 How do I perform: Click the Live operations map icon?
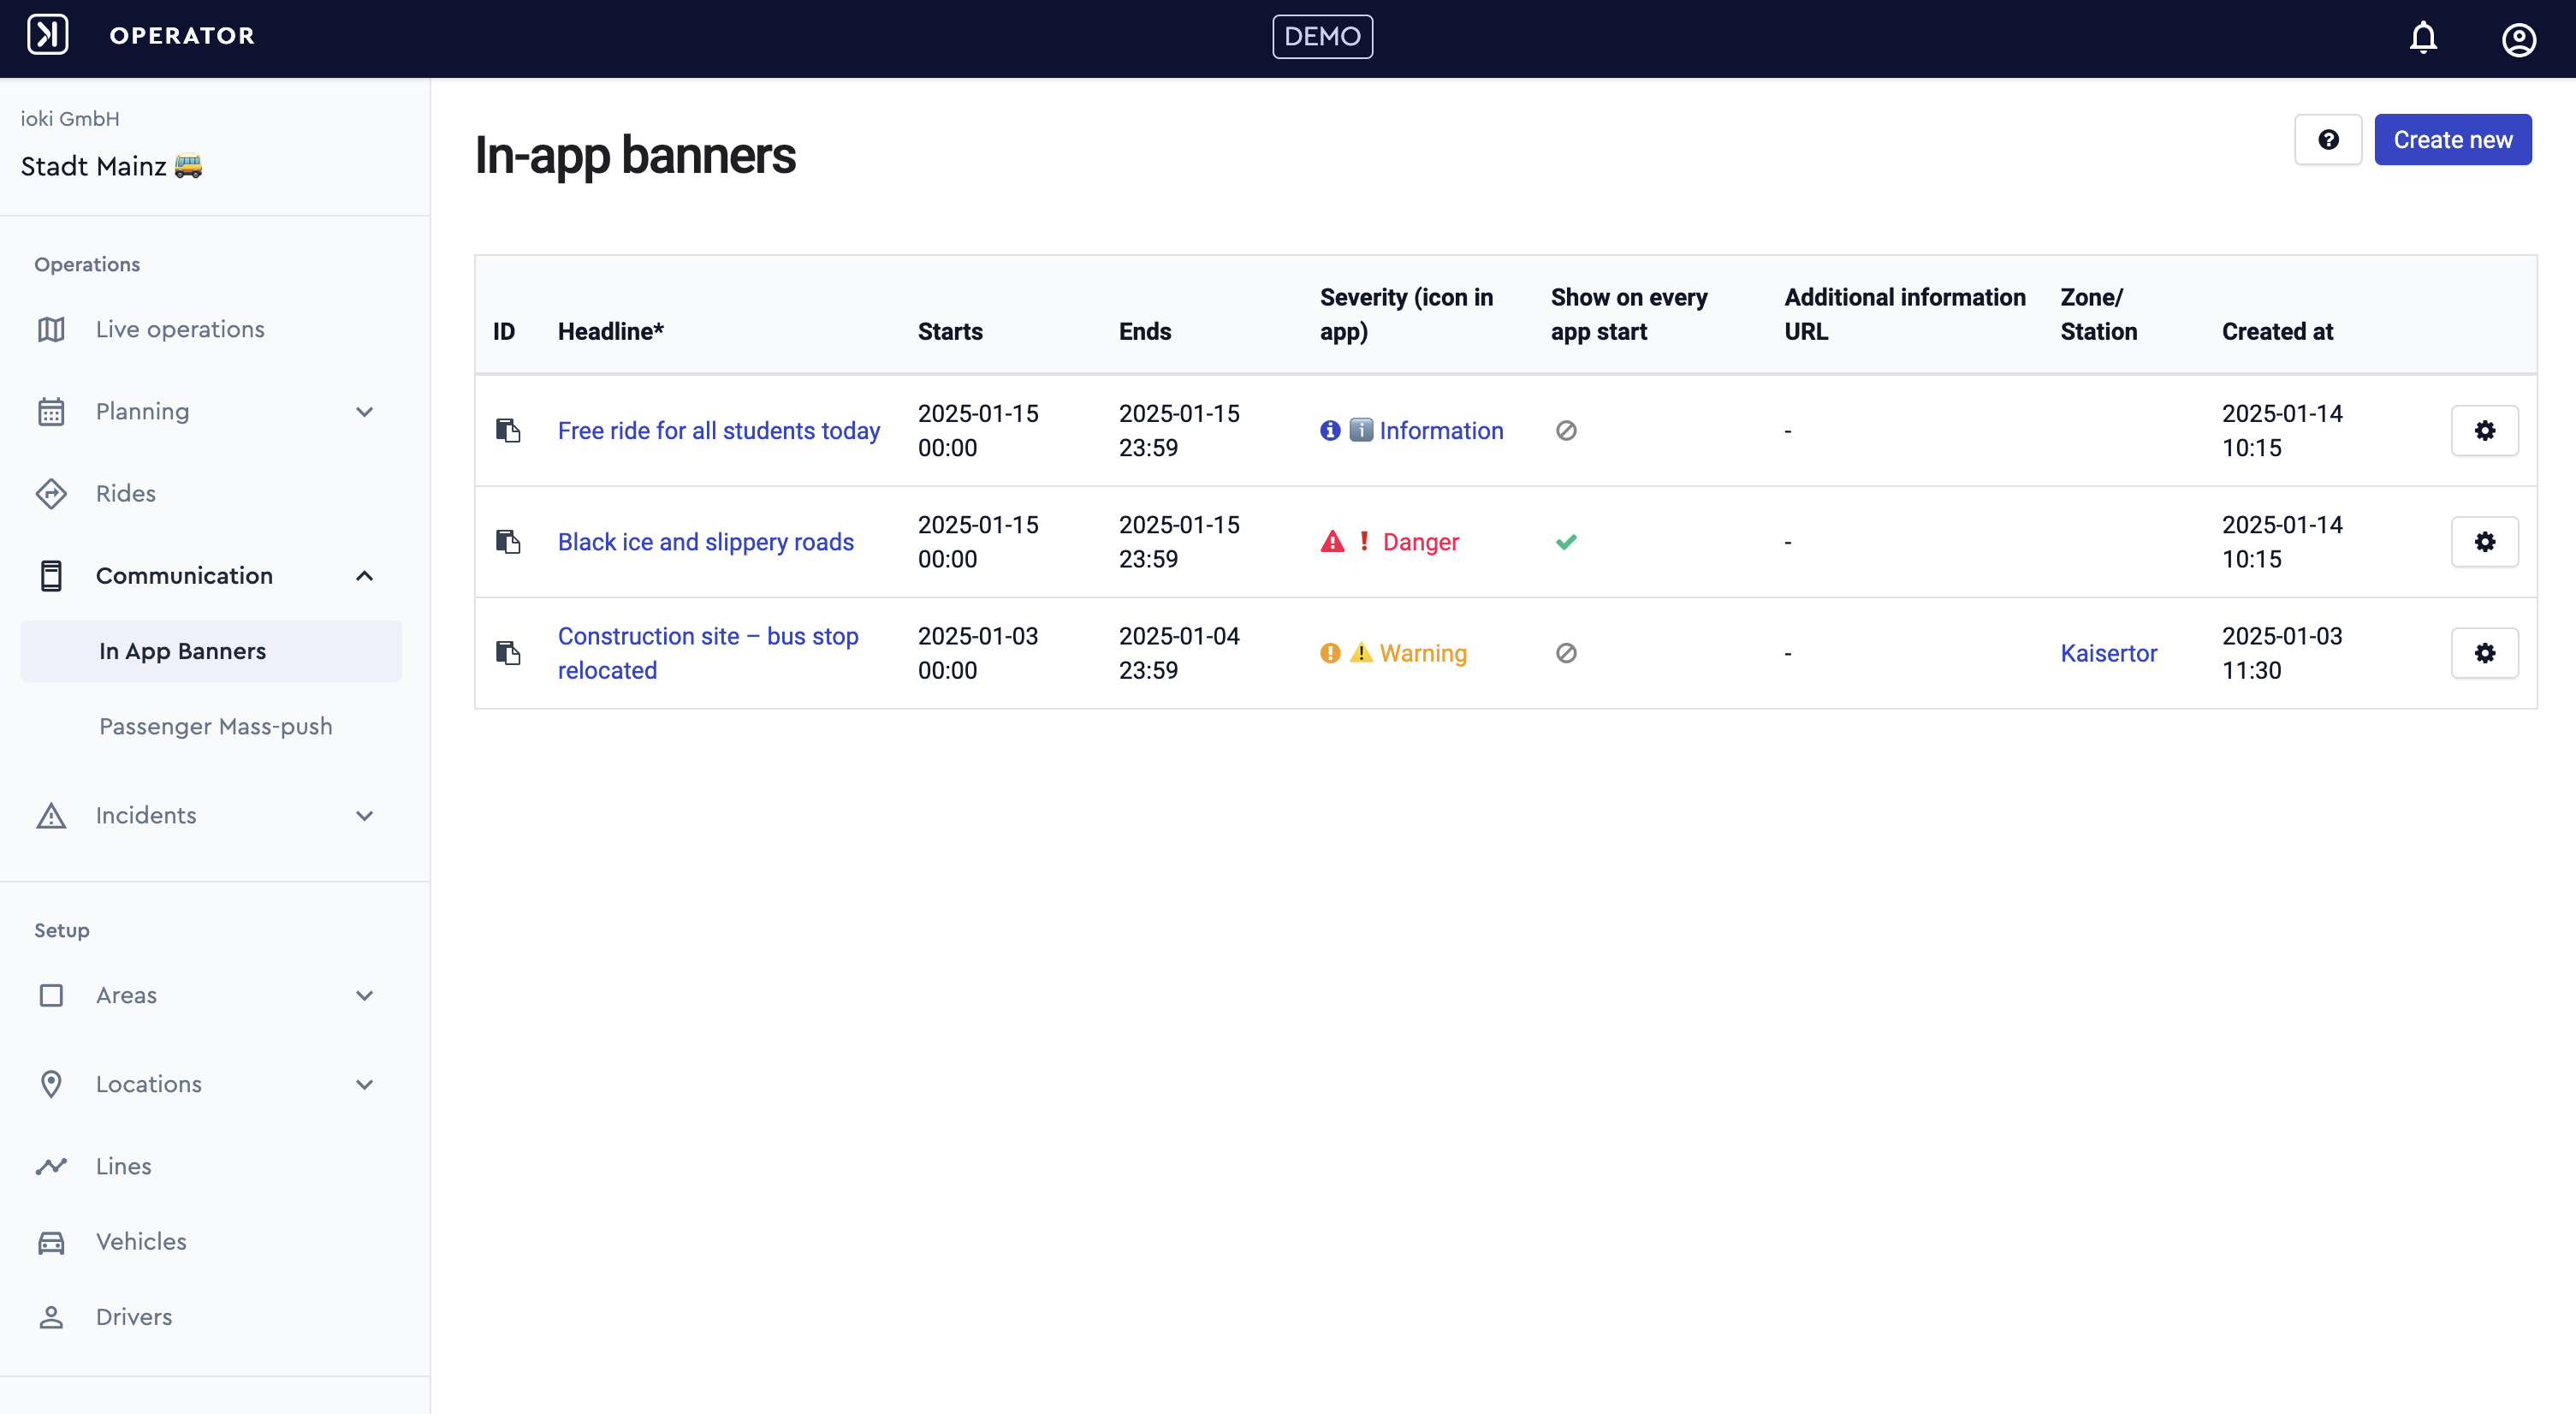51,329
